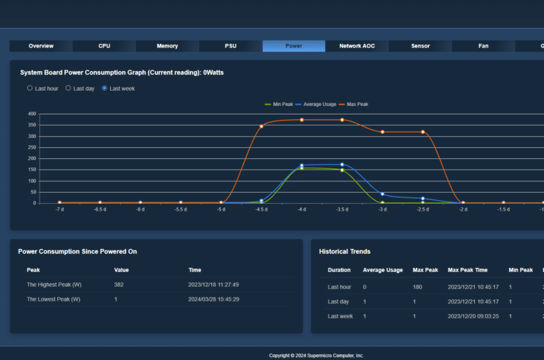This screenshot has width=544, height=360.
Task: Click the -4 d x-axis label
Action: (x=302, y=209)
